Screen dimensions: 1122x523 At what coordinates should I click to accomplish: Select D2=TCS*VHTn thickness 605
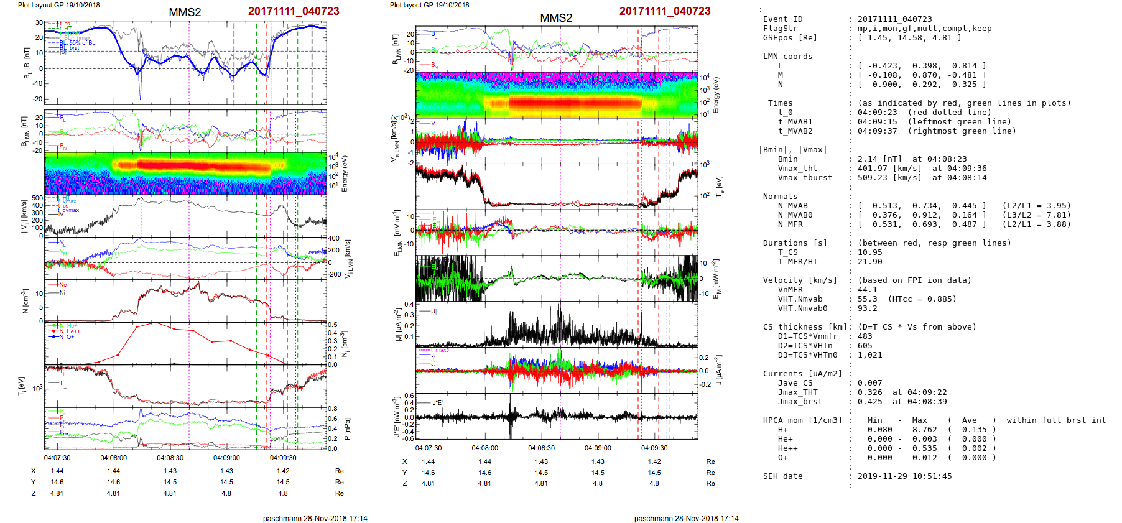[x=865, y=346]
